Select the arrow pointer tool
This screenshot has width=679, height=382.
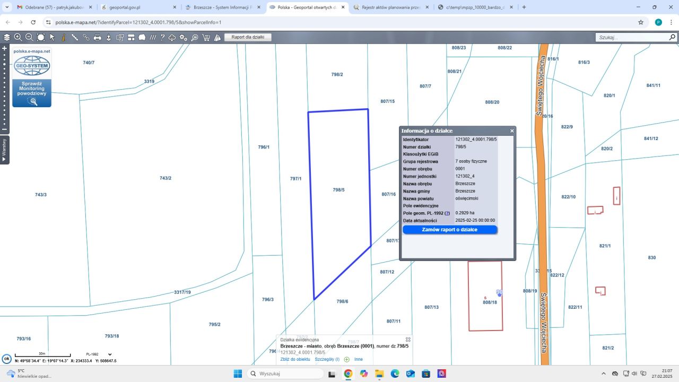point(52,37)
